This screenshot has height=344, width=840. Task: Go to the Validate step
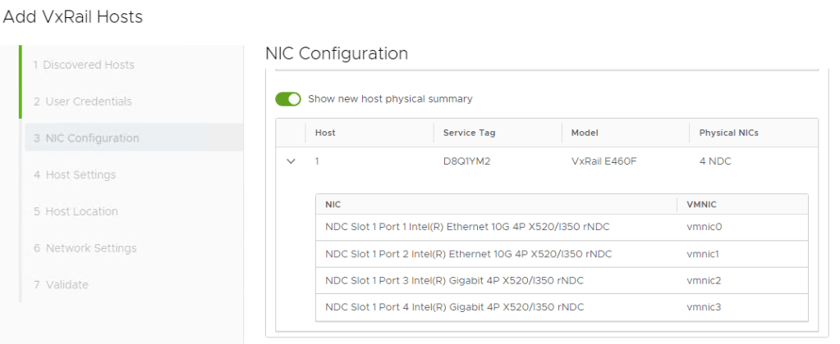click(x=61, y=285)
